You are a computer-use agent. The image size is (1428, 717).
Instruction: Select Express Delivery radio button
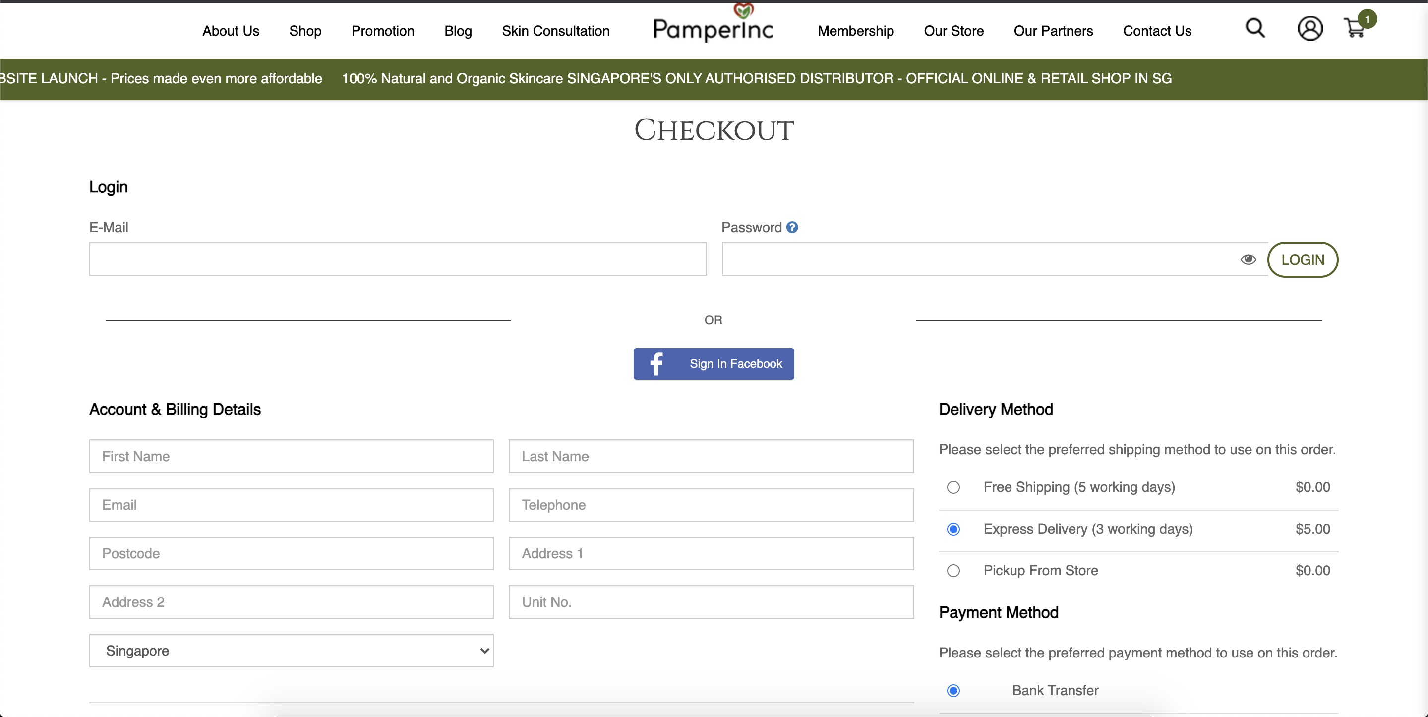coord(953,529)
